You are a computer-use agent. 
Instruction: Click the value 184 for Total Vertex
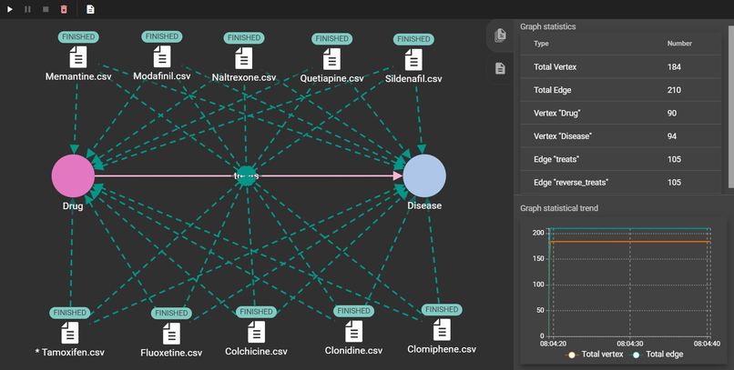[674, 66]
